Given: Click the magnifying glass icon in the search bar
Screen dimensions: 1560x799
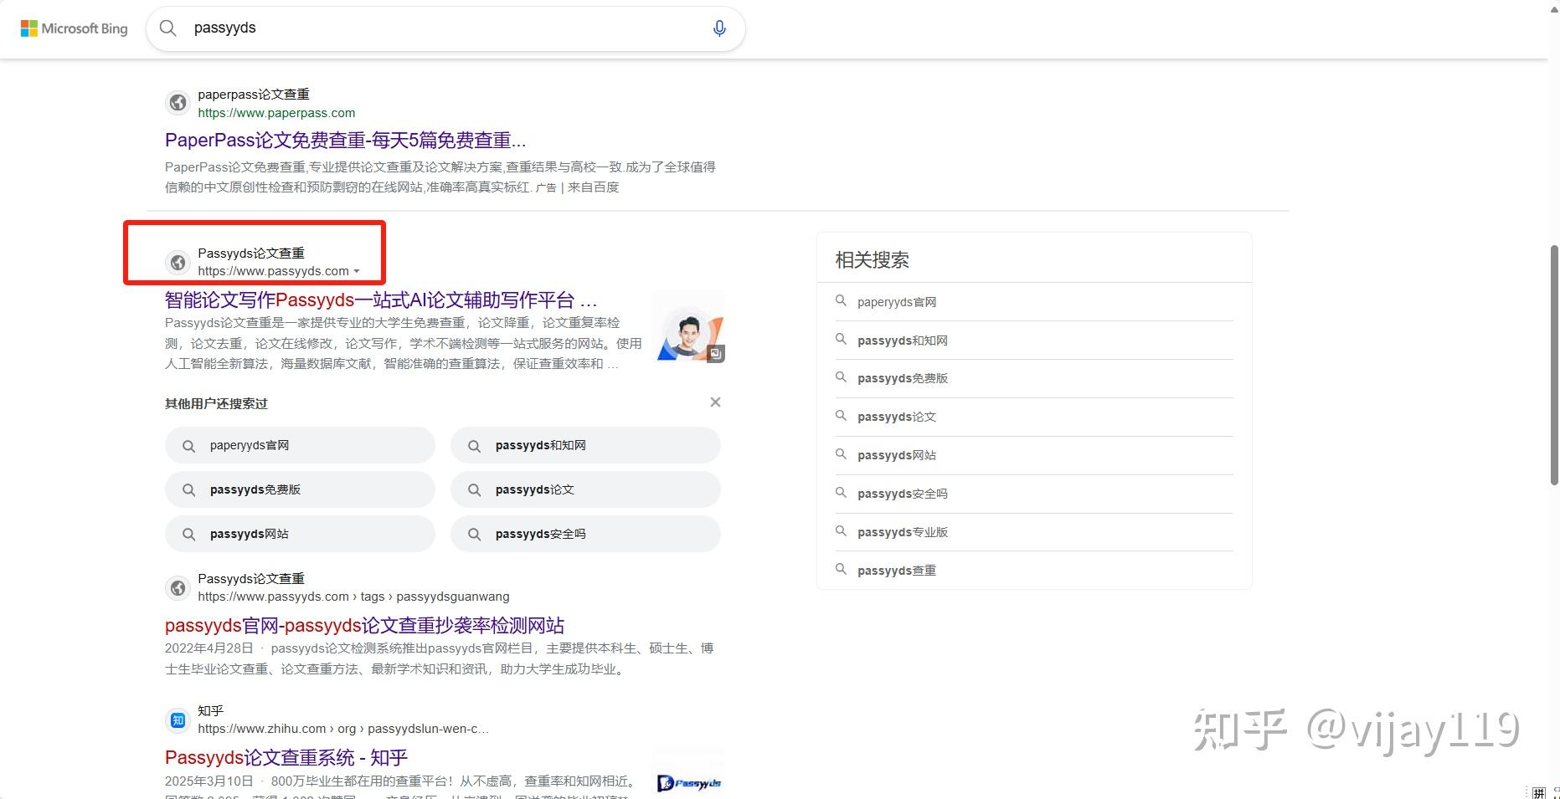Looking at the screenshot, I should (x=167, y=28).
